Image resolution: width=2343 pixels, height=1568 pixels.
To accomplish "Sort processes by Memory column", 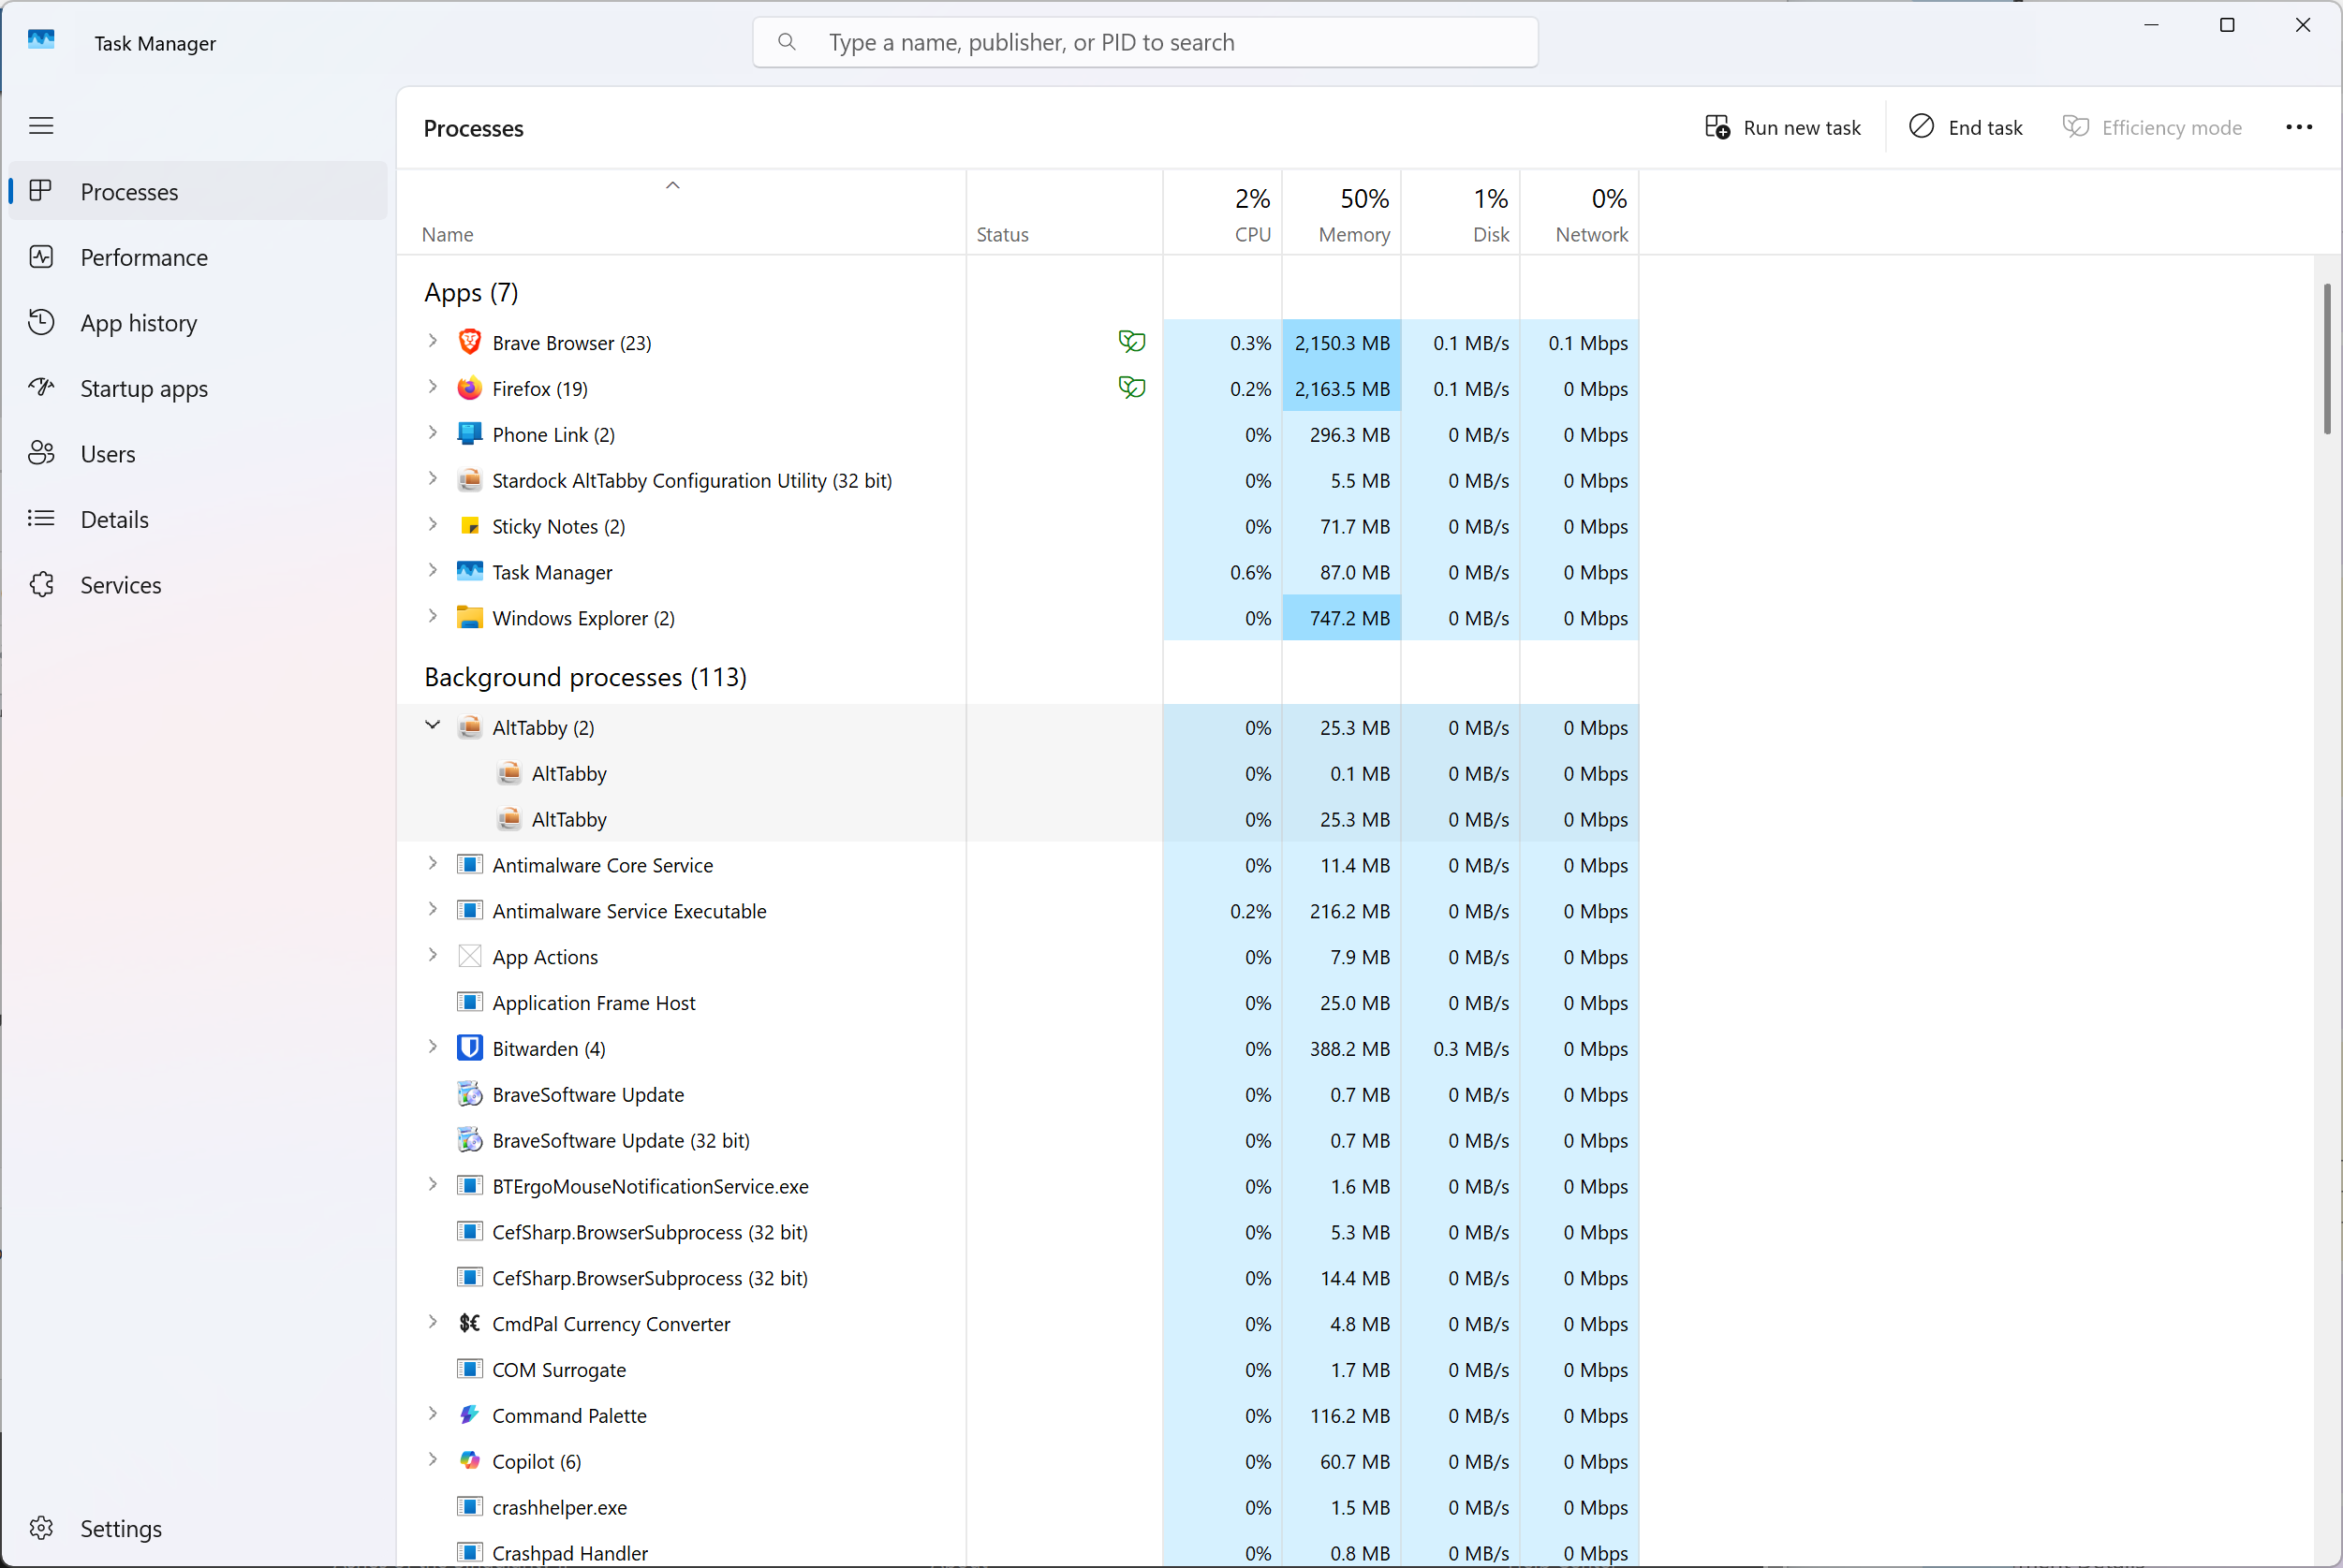I will pyautogui.click(x=1342, y=212).
